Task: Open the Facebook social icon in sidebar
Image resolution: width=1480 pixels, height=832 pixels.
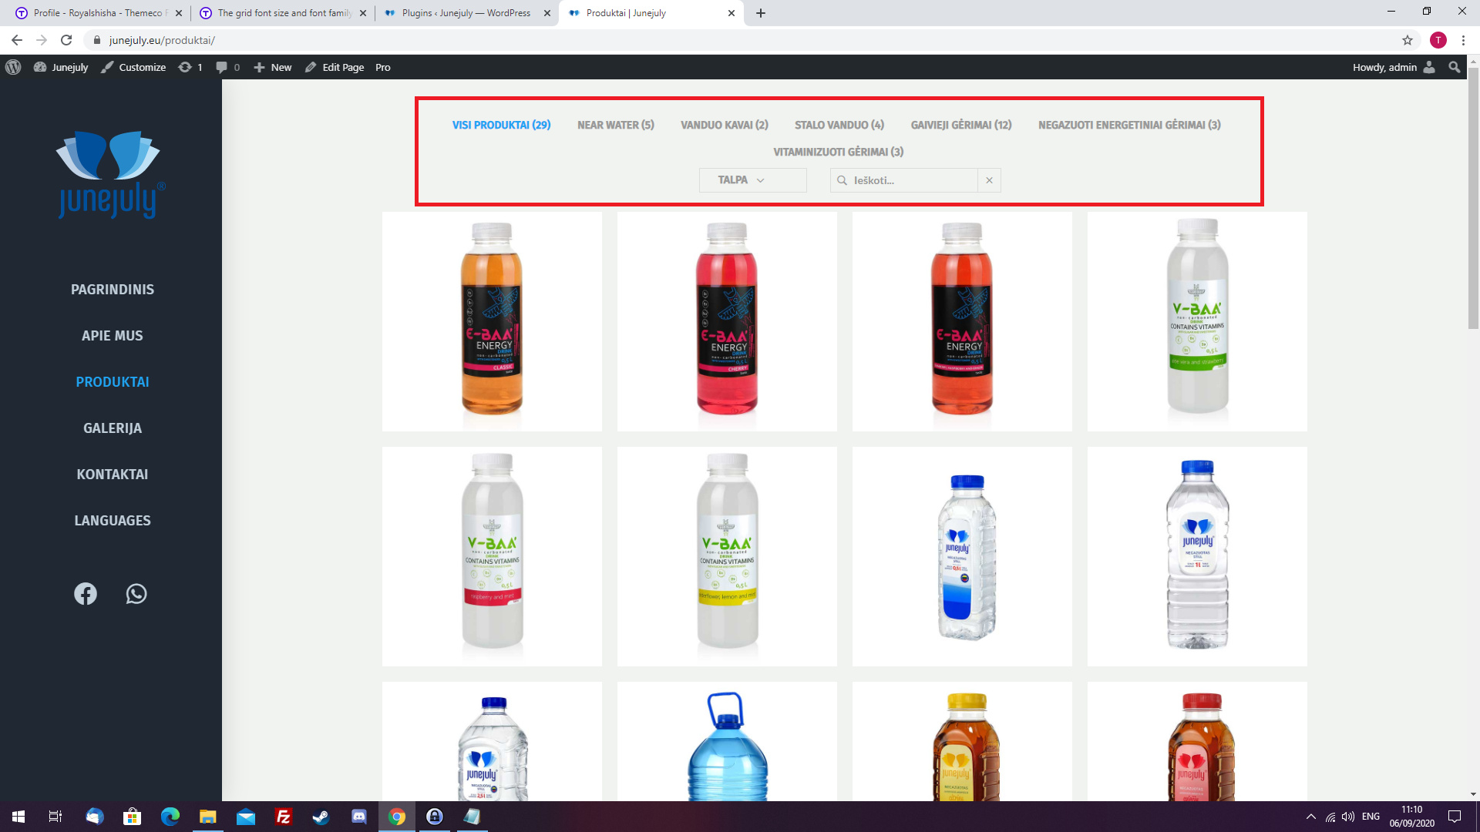Action: click(x=86, y=594)
